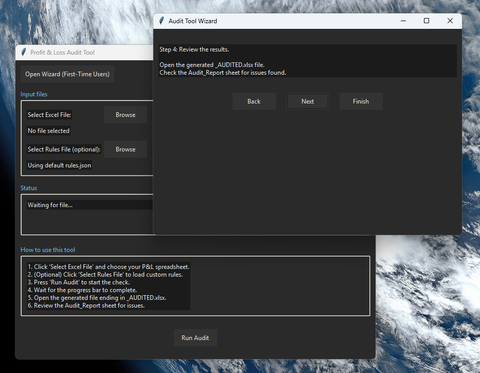Screen dimensions: 480x373
Task: Click 'Step 4: Review the results.' text
Action: (194, 49)
